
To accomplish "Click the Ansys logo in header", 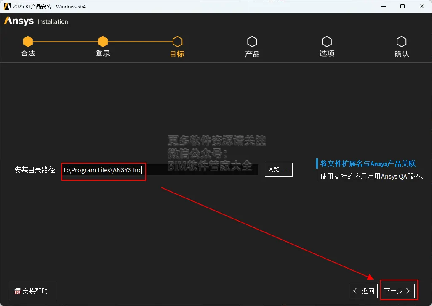I will (x=19, y=21).
